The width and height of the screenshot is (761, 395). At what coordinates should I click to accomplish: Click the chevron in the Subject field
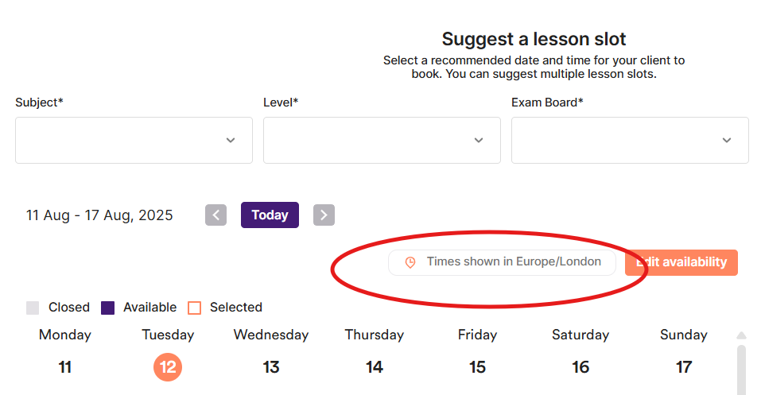click(231, 141)
